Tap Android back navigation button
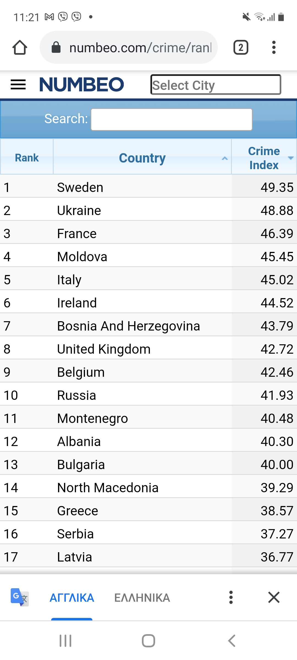 [x=232, y=641]
